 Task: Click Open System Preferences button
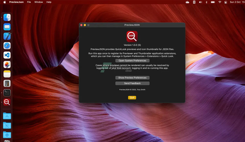(x=132, y=60)
